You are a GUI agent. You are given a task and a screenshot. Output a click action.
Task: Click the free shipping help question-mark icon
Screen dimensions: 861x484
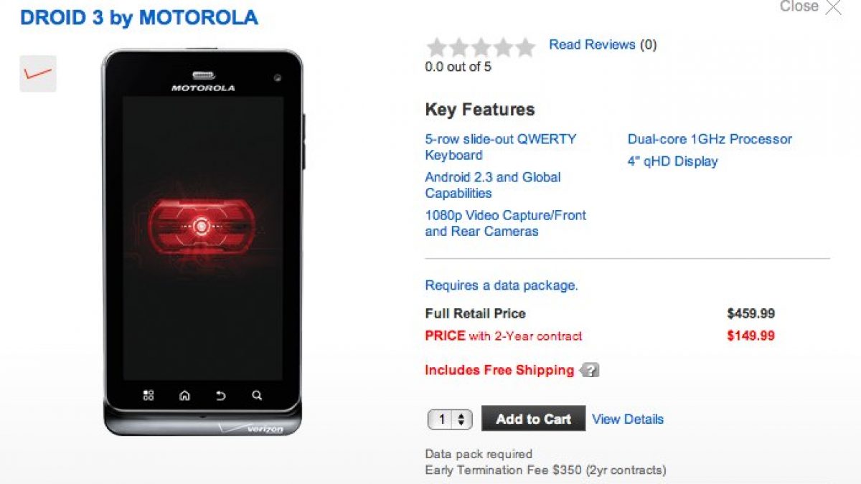(590, 371)
